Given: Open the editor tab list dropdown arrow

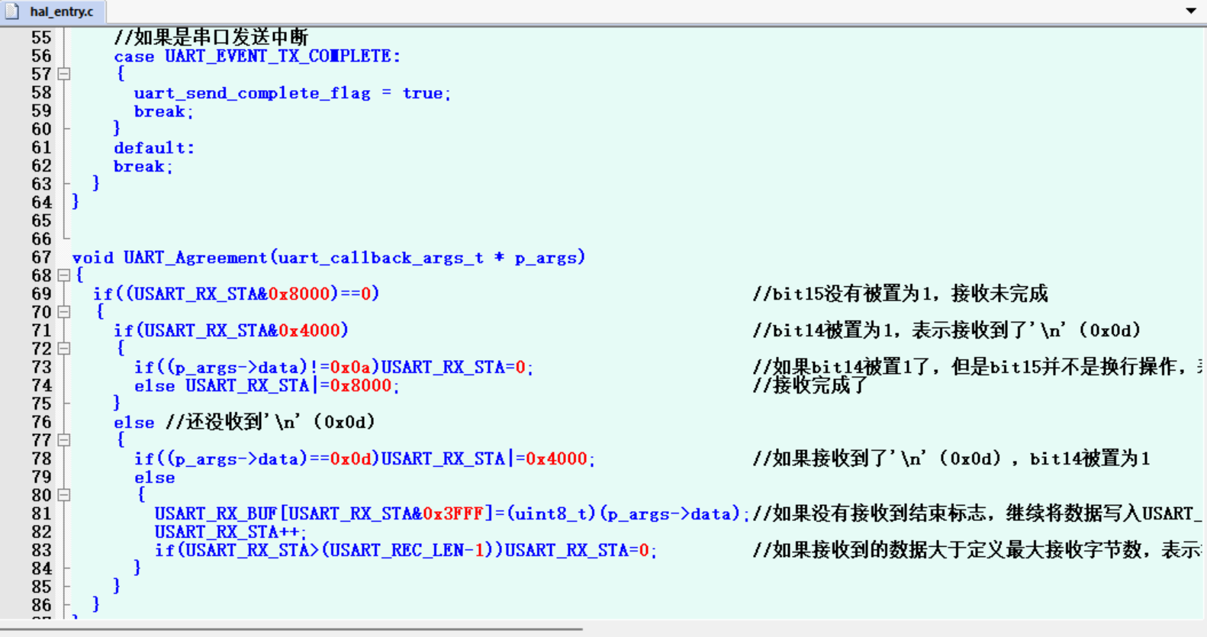Looking at the screenshot, I should (x=1191, y=11).
